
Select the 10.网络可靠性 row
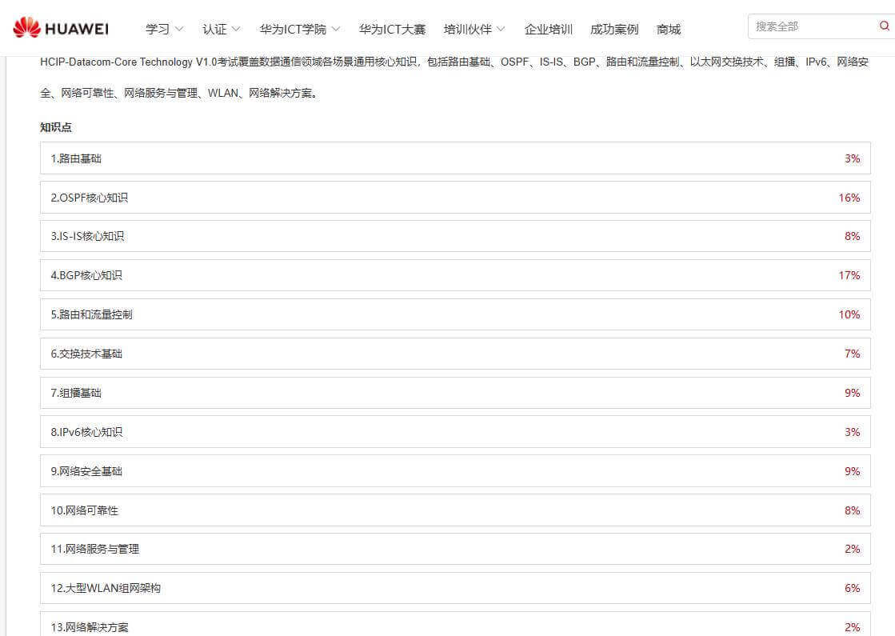coord(455,510)
